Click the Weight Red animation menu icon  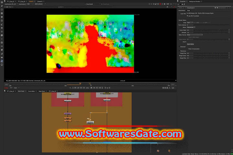point(229,53)
